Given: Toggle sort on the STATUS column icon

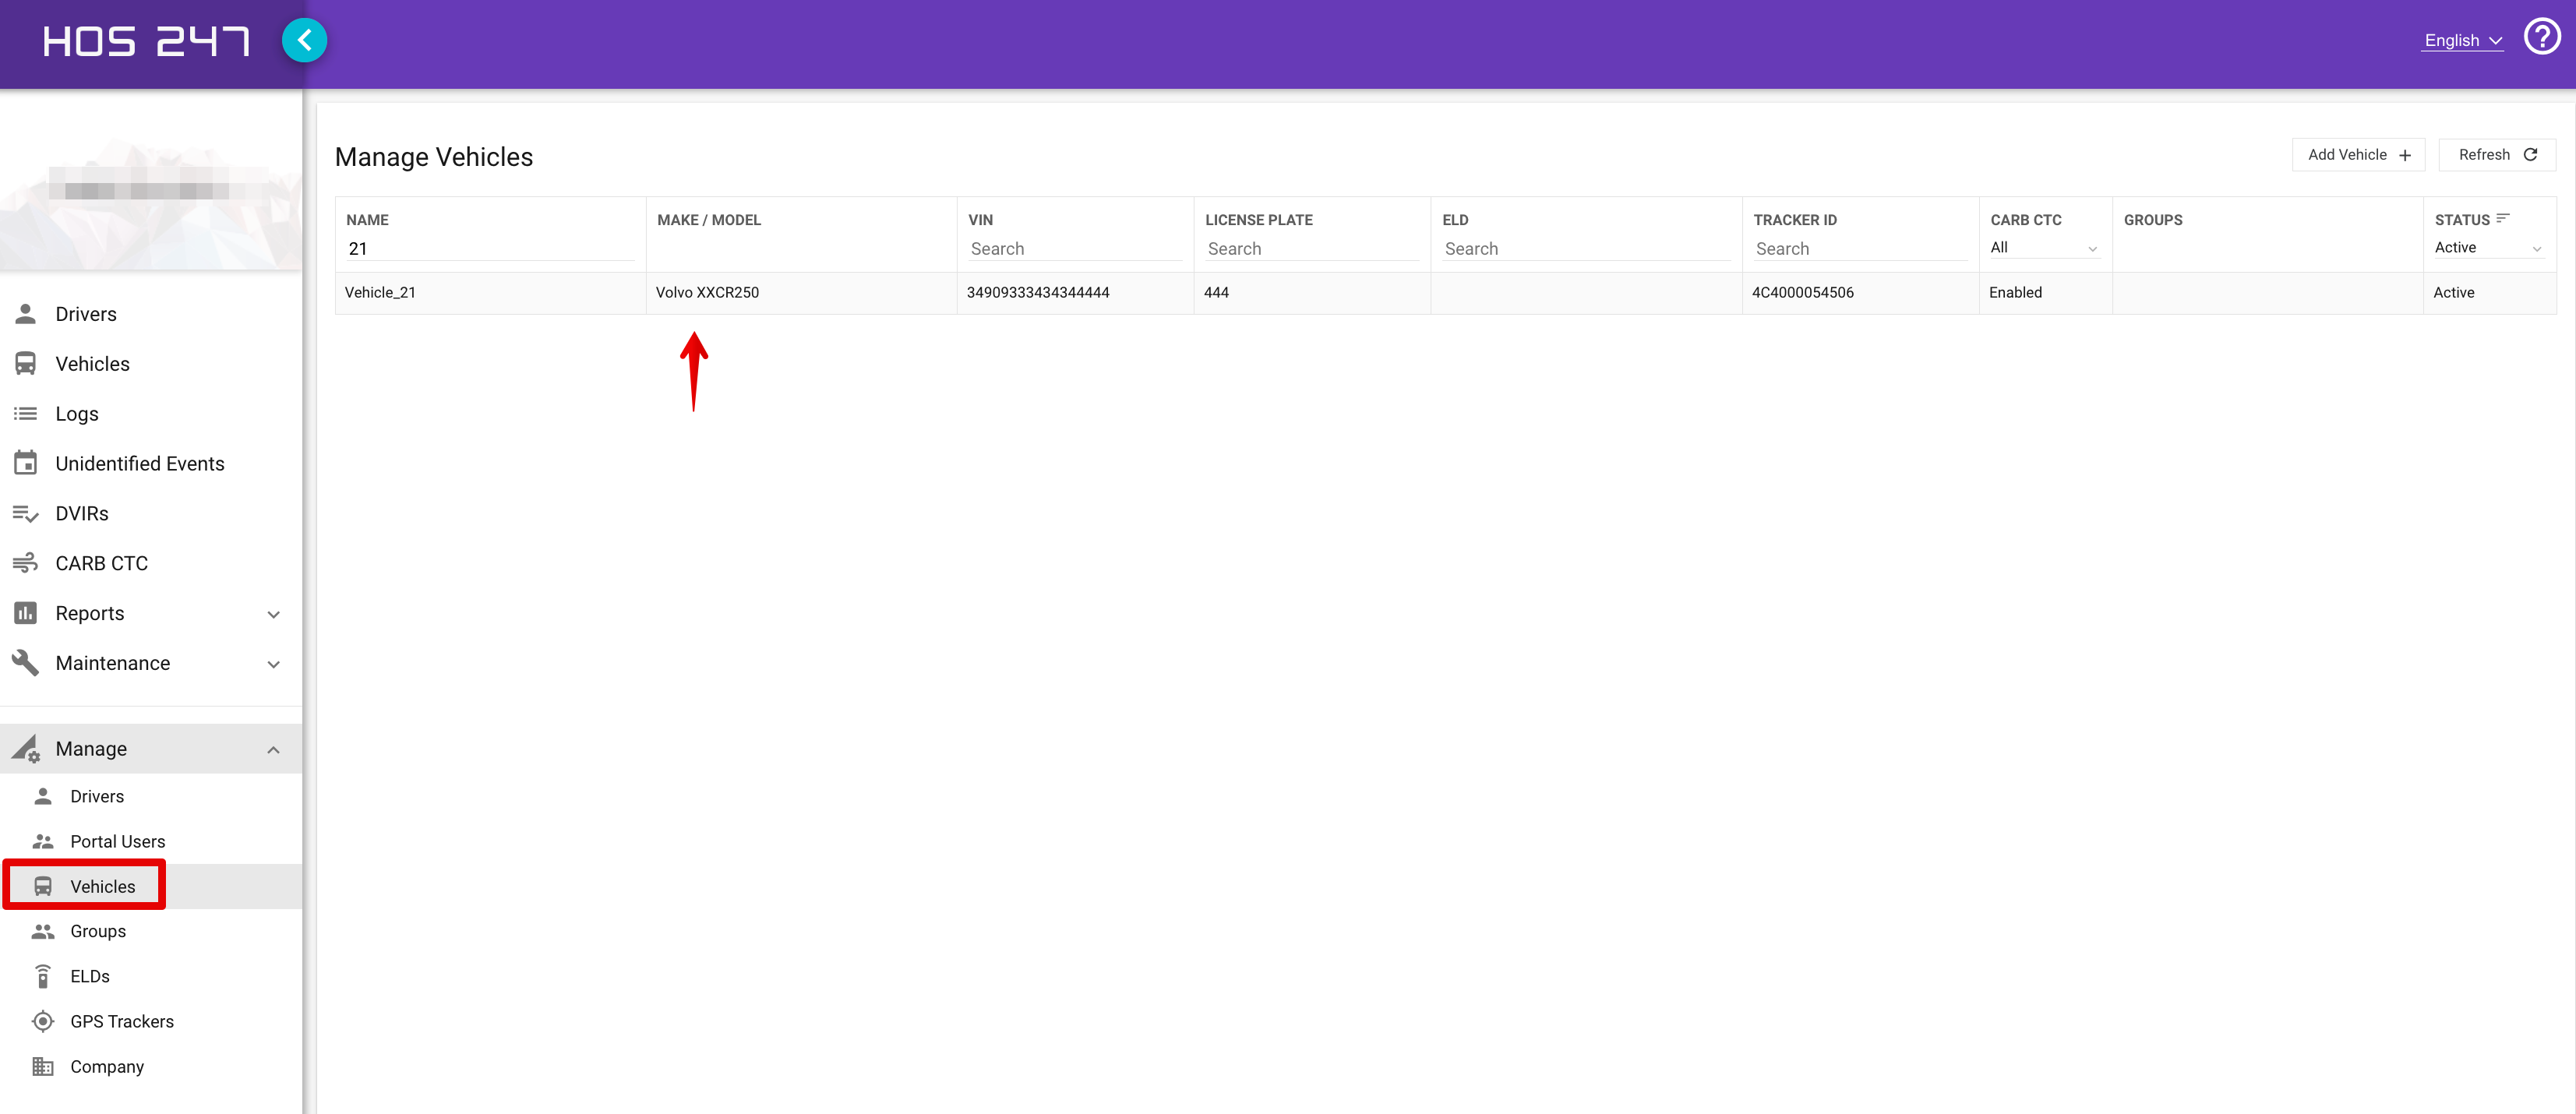Looking at the screenshot, I should 2503,218.
